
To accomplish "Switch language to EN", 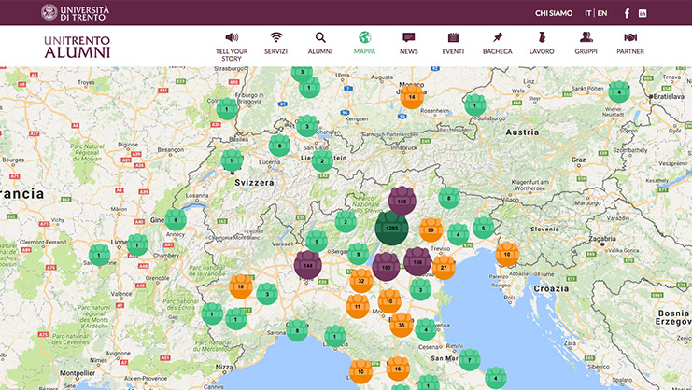I will coord(602,13).
